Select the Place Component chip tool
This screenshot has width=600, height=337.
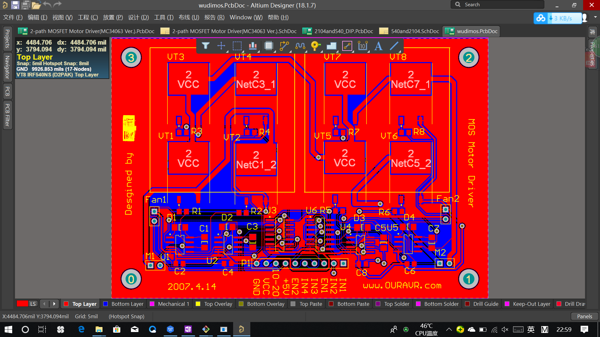pos(268,46)
